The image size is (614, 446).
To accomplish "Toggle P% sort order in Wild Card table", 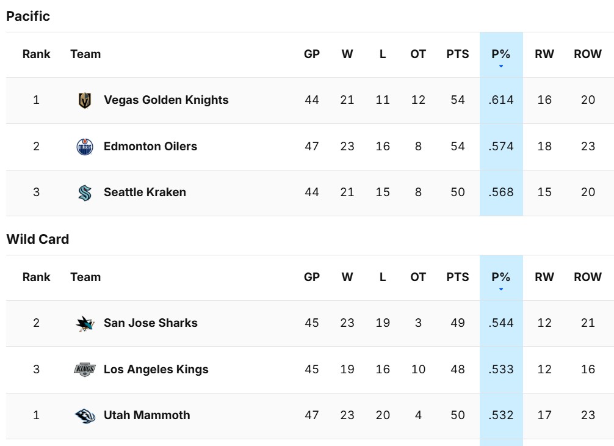I will click(x=501, y=277).
